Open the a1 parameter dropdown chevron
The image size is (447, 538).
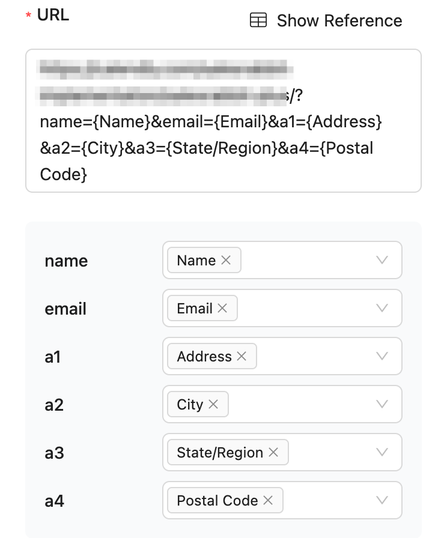pos(382,356)
